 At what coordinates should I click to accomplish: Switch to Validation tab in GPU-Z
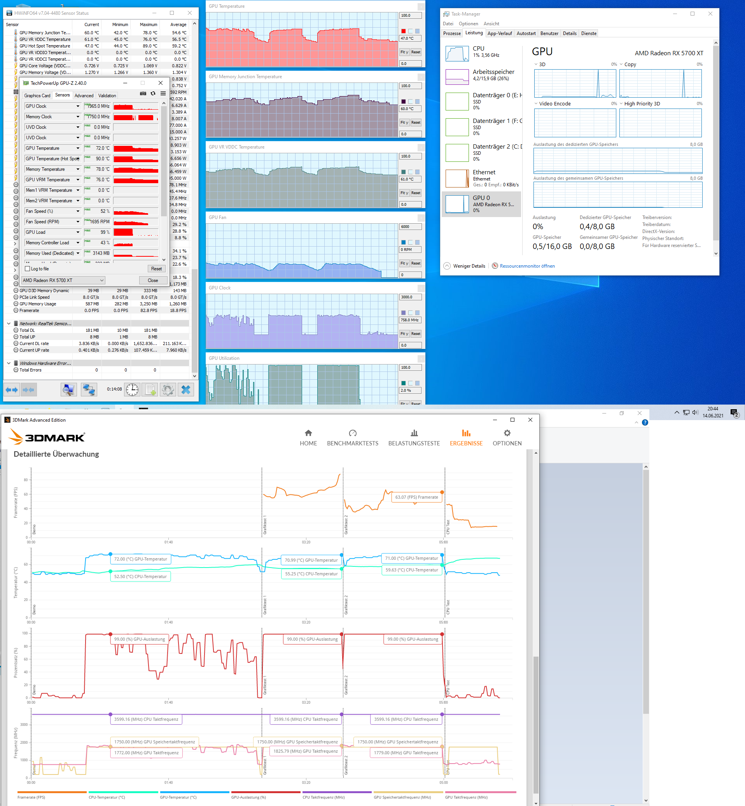107,96
